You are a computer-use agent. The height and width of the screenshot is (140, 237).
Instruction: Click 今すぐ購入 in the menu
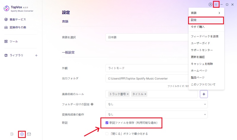[198, 27]
